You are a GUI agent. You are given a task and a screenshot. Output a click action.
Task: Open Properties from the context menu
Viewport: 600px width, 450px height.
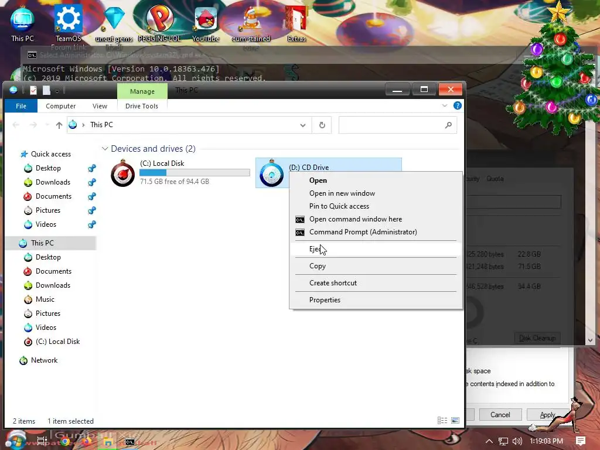376,299
